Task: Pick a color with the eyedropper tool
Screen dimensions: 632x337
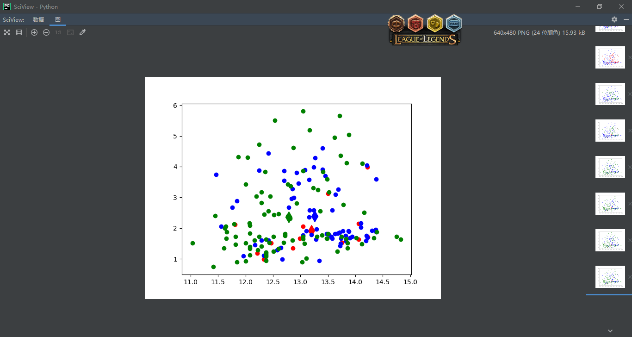Action: (82, 32)
